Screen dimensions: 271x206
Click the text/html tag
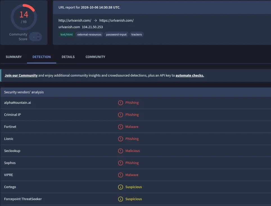[x=67, y=34]
